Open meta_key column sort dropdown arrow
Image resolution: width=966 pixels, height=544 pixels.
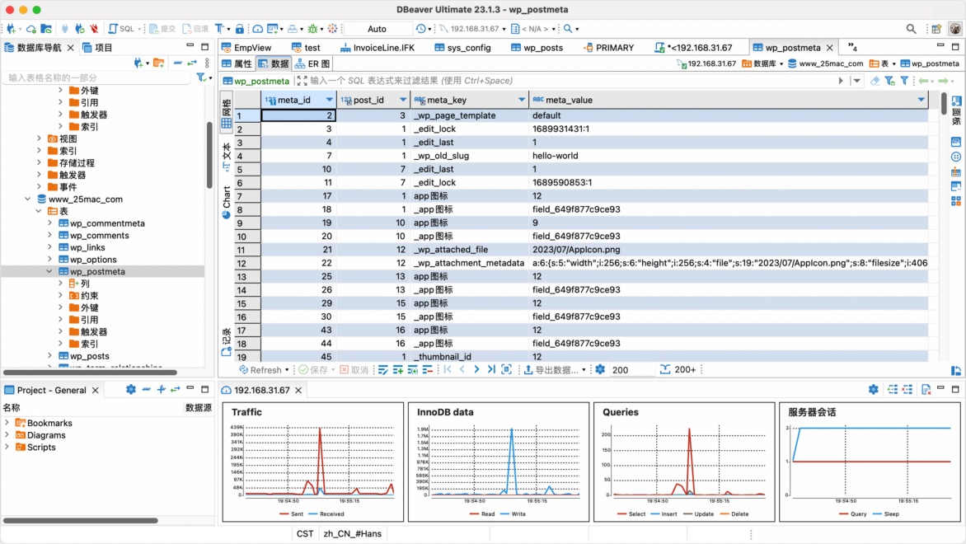(522, 100)
